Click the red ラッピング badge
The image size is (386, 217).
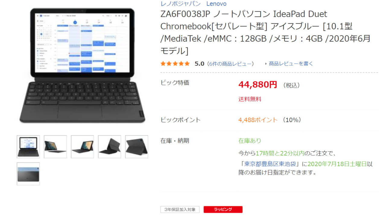(223, 209)
